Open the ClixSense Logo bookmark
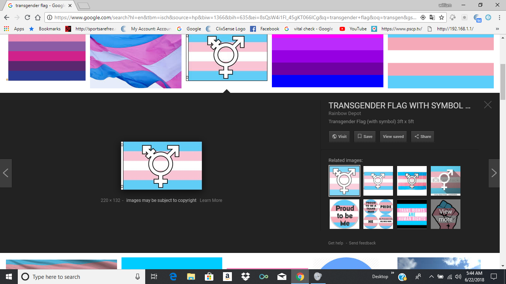Viewport: 506px width, 284px height. pyautogui.click(x=225, y=29)
